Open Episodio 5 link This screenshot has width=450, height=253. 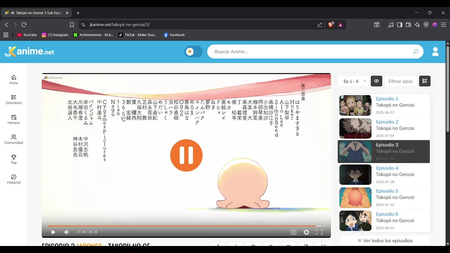(x=387, y=191)
